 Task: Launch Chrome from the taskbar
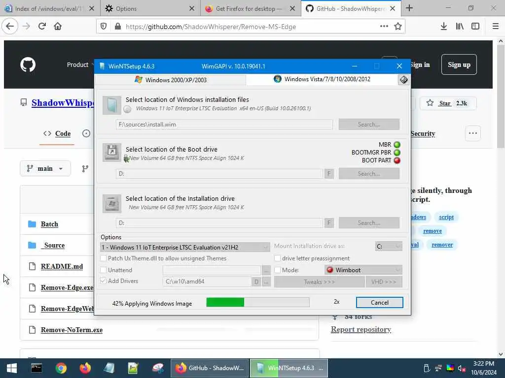point(61,368)
